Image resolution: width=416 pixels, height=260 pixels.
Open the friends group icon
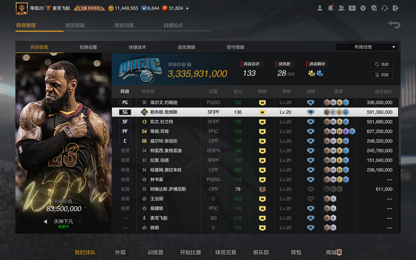coord(341,8)
